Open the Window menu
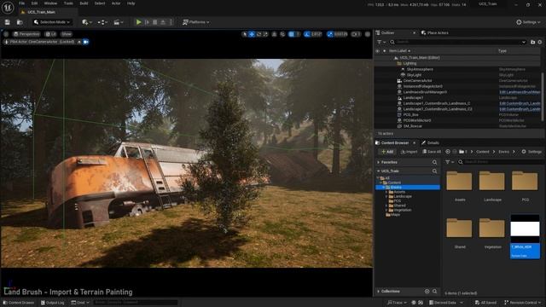Image resolution: width=546 pixels, height=307 pixels. tap(50, 3)
